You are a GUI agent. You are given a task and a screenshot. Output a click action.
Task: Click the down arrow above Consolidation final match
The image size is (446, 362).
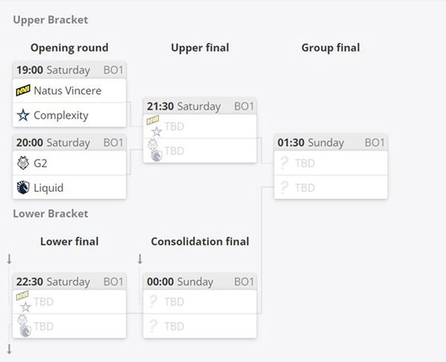tap(140, 259)
